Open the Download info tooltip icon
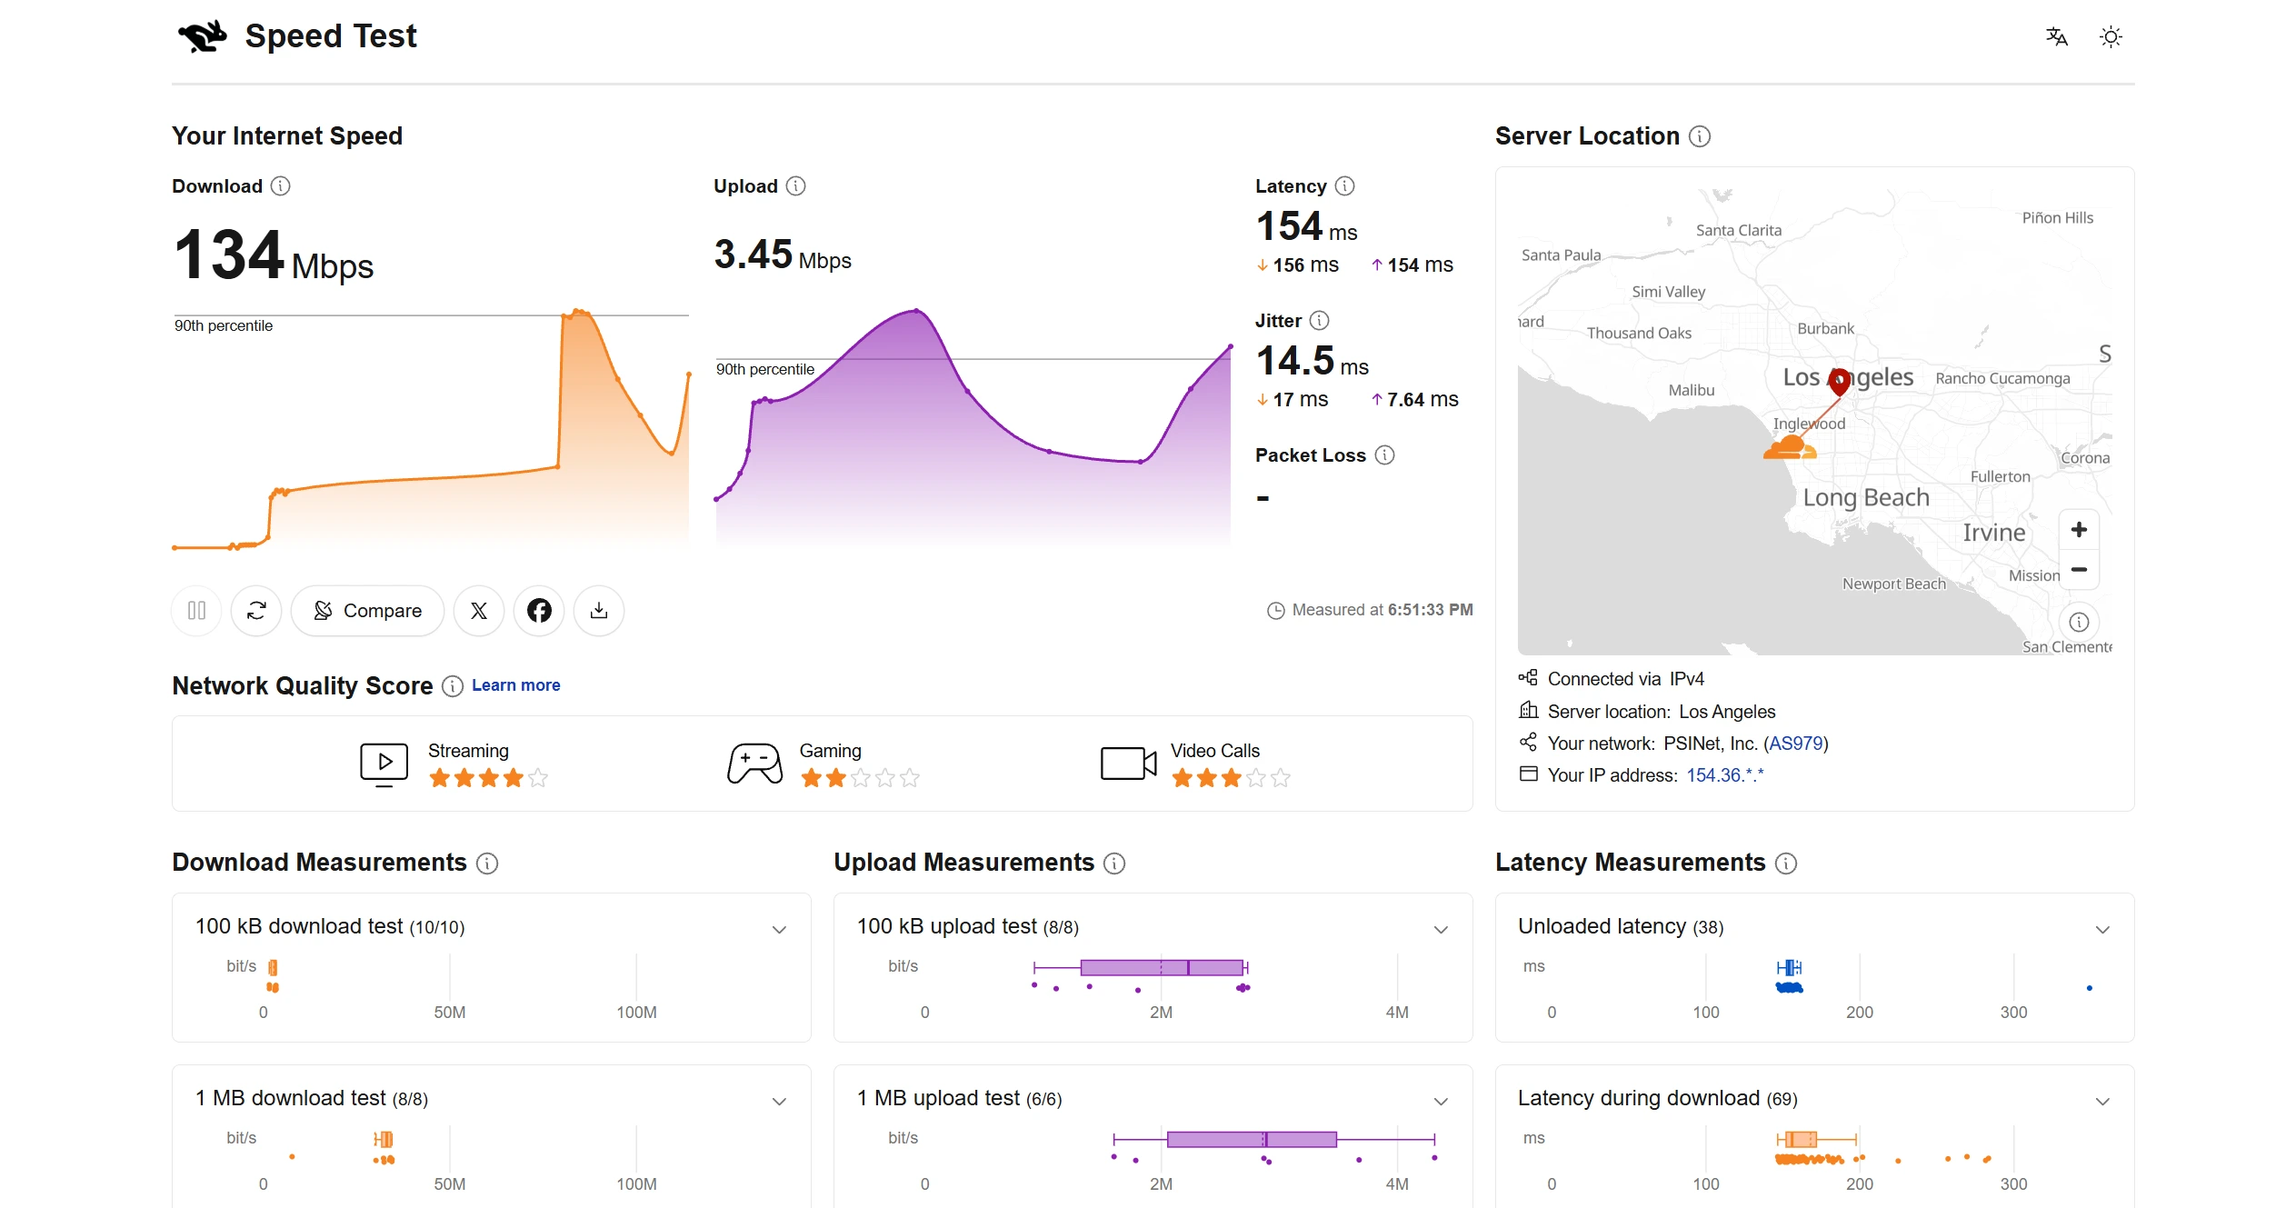2286x1208 pixels. [x=281, y=186]
